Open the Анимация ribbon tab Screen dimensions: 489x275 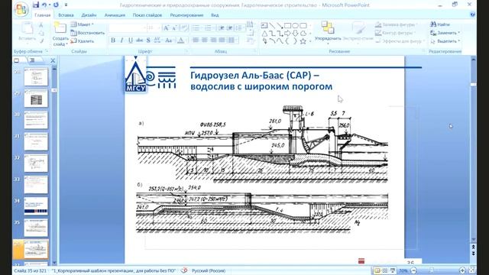coord(115,15)
